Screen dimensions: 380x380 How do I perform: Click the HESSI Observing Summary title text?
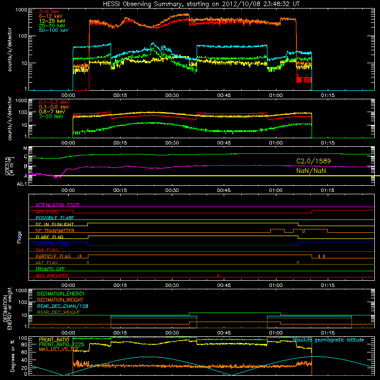tap(201, 4)
